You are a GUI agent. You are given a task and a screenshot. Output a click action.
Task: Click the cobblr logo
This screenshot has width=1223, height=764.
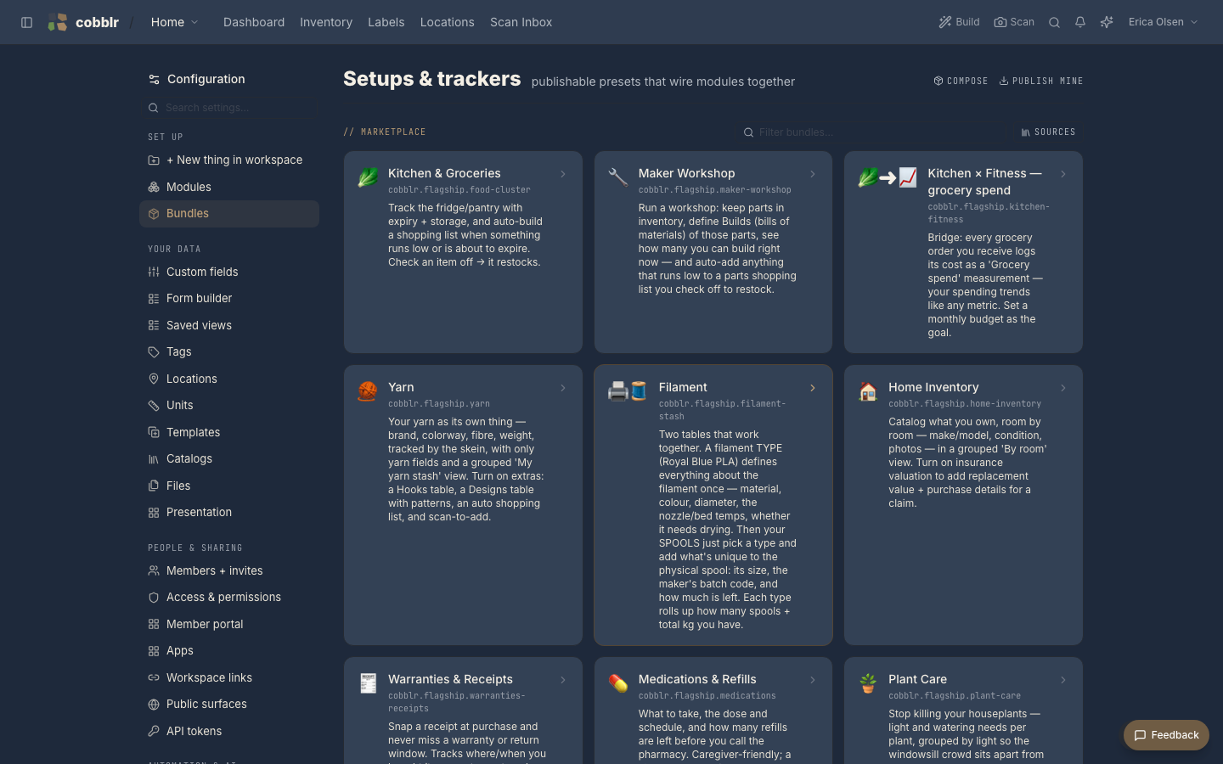point(83,22)
